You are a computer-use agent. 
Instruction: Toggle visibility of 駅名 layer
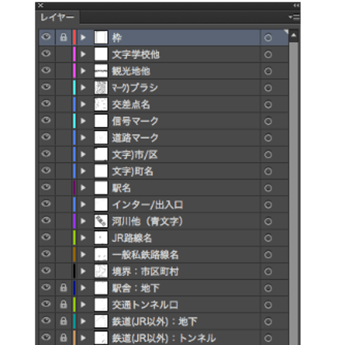point(46,187)
